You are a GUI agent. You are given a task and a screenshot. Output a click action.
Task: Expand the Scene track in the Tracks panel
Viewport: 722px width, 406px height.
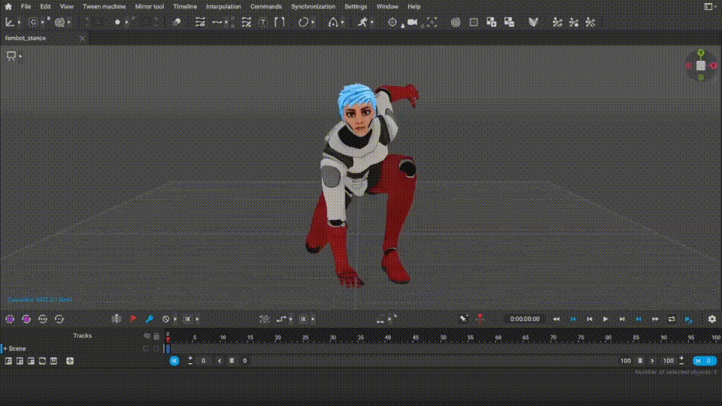5,349
